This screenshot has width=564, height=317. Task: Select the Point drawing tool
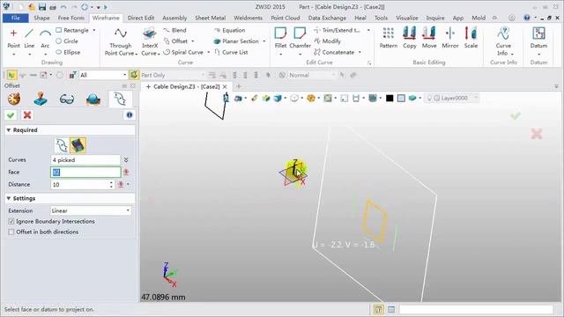13,38
